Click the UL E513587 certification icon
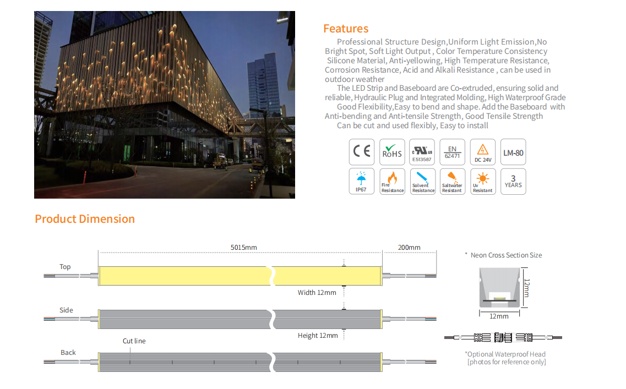The height and width of the screenshot is (389, 626). [x=422, y=152]
